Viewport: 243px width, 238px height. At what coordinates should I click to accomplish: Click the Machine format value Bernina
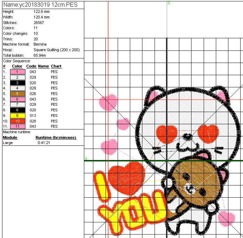[40, 44]
